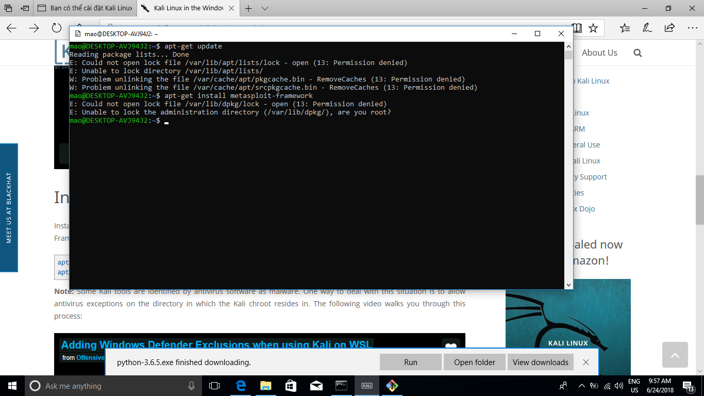Show hidden system tray icons
The width and height of the screenshot is (704, 396).
click(x=582, y=386)
